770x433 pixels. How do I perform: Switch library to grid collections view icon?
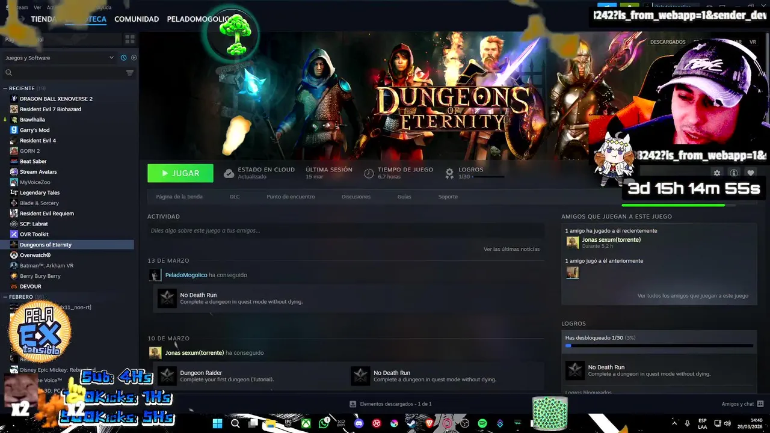[x=129, y=39]
